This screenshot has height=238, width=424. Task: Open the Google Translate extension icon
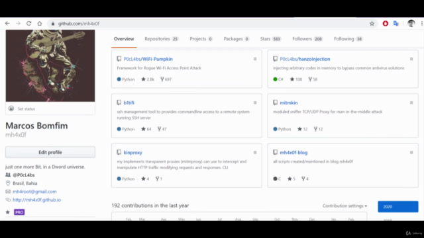[x=396, y=24]
